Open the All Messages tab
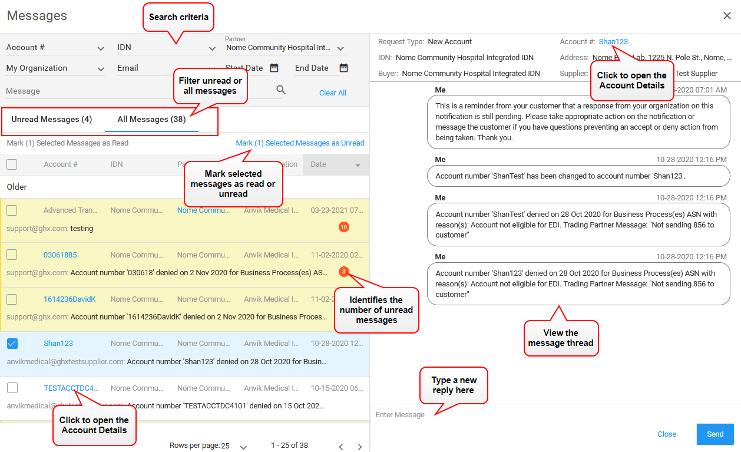 pos(151,118)
